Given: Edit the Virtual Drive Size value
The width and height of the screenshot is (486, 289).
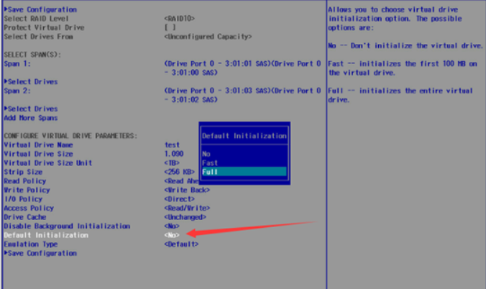Looking at the screenshot, I should point(174,154).
